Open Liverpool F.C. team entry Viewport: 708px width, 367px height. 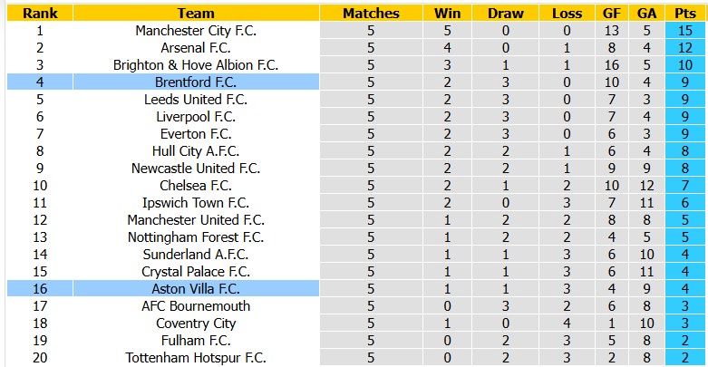coord(196,117)
